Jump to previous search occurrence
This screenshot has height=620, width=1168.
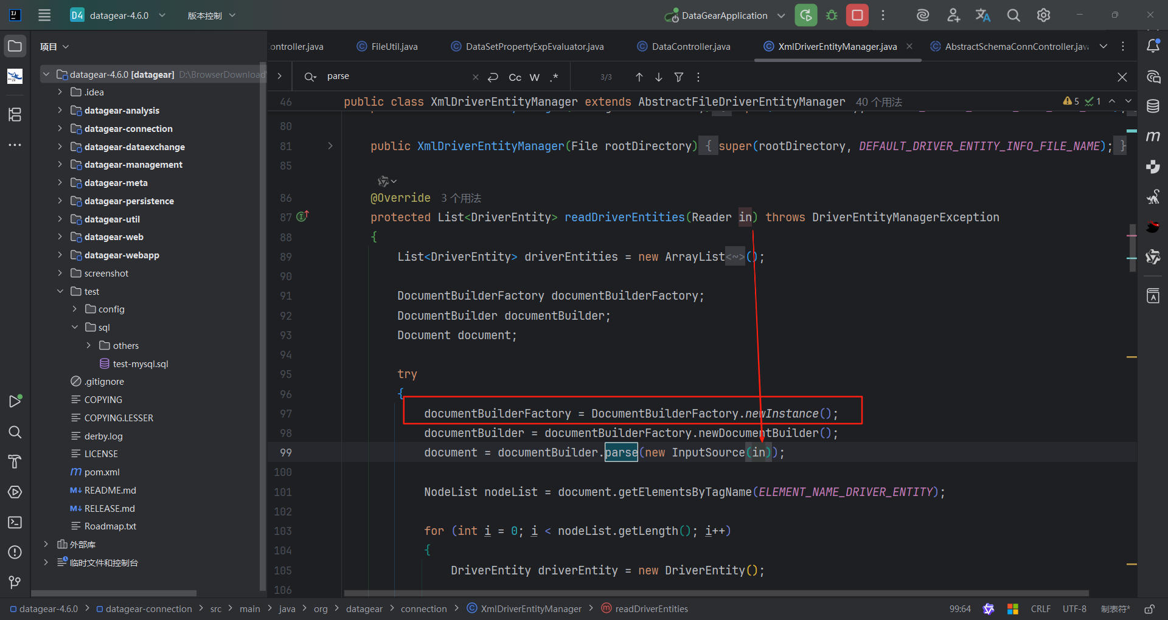click(x=639, y=77)
